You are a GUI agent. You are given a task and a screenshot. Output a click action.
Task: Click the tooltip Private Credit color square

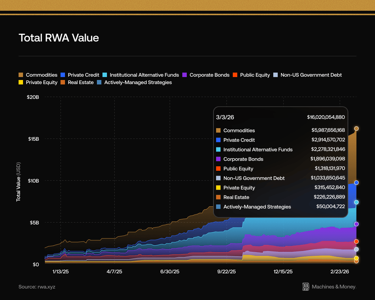coord(218,140)
